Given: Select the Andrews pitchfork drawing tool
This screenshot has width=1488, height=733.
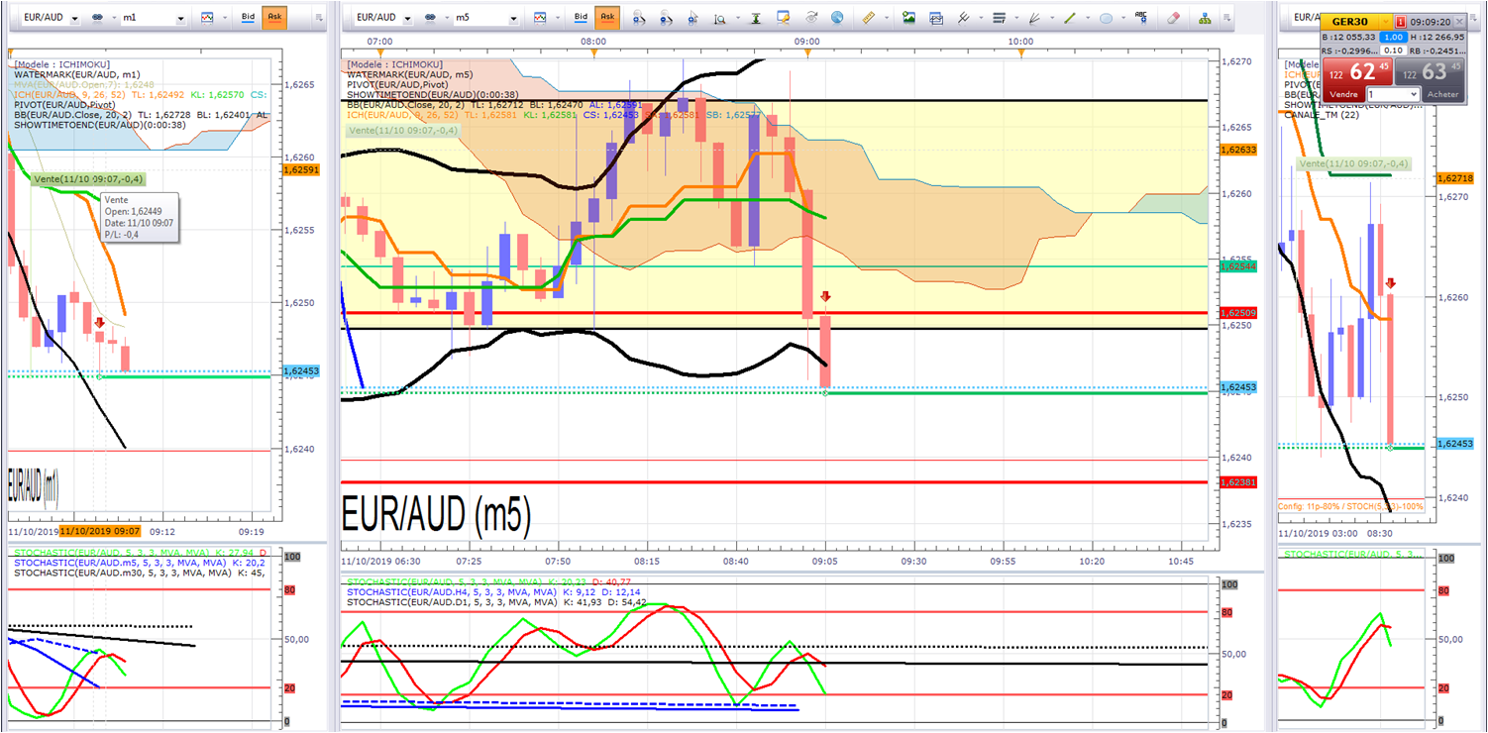Looking at the screenshot, I should point(964,18).
